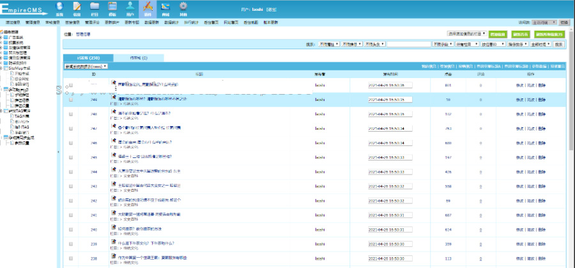Select the checkbox for row ID 239
This screenshot has height=268, width=575.
pyautogui.click(x=71, y=244)
